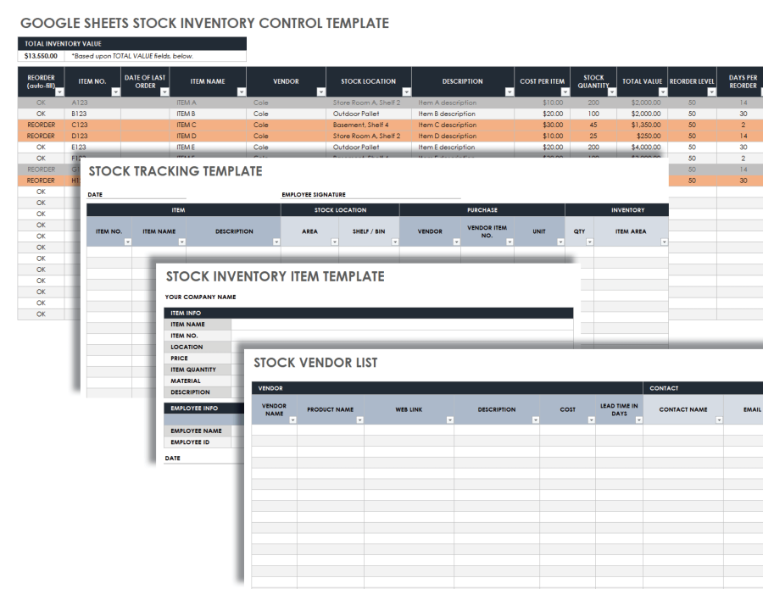Open the filter dropdown on UNIT column

pos(560,242)
